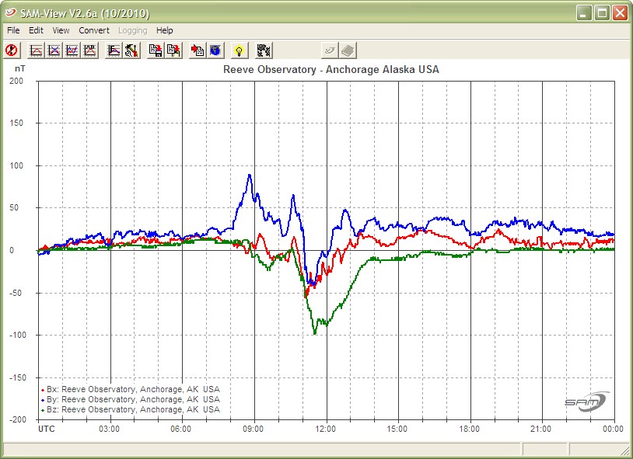Click the greyed-out Logging menu
This screenshot has width=633, height=459.
point(133,30)
